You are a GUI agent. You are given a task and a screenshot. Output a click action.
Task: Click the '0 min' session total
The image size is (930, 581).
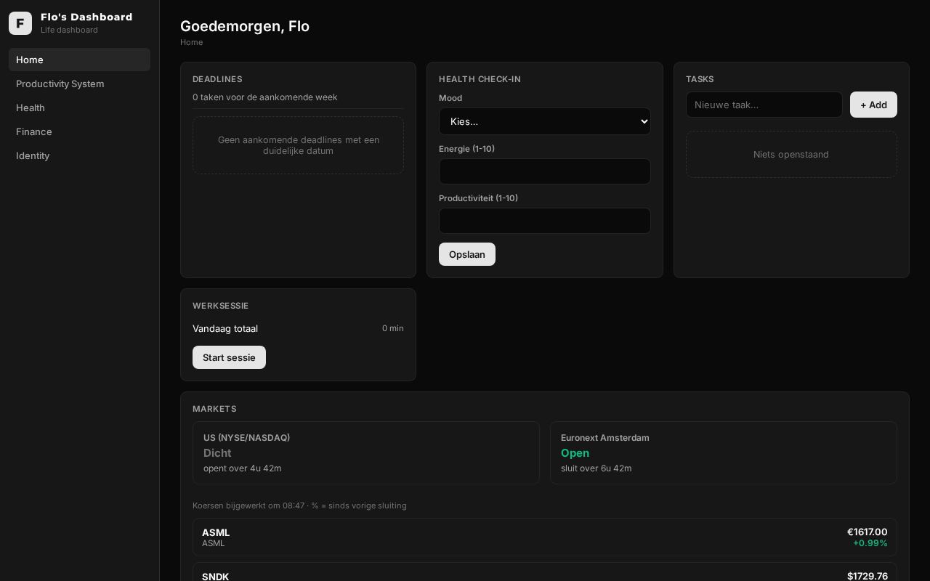(x=393, y=328)
